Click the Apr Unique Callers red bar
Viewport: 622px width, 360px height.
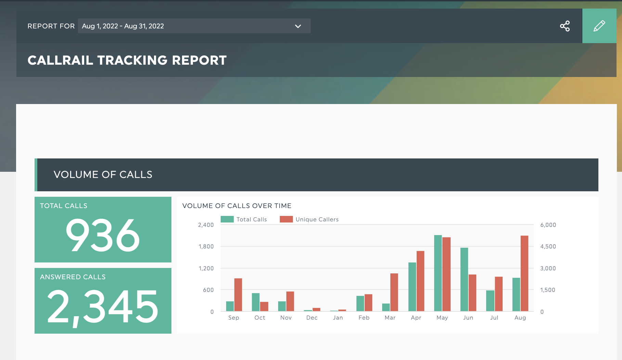[x=420, y=281]
